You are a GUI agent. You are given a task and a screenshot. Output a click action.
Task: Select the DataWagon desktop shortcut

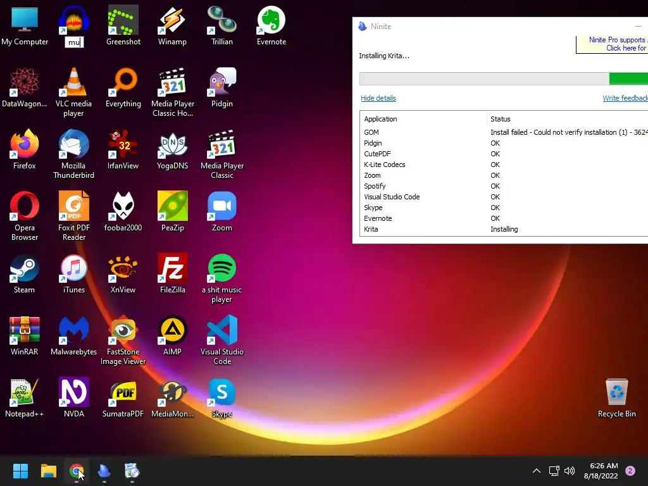click(x=25, y=87)
